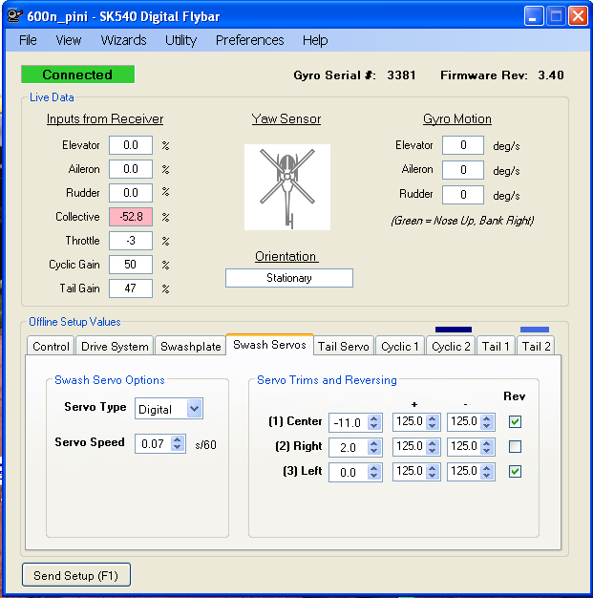Switch to the Swashplate tab
This screenshot has height=598, width=593.
point(191,347)
